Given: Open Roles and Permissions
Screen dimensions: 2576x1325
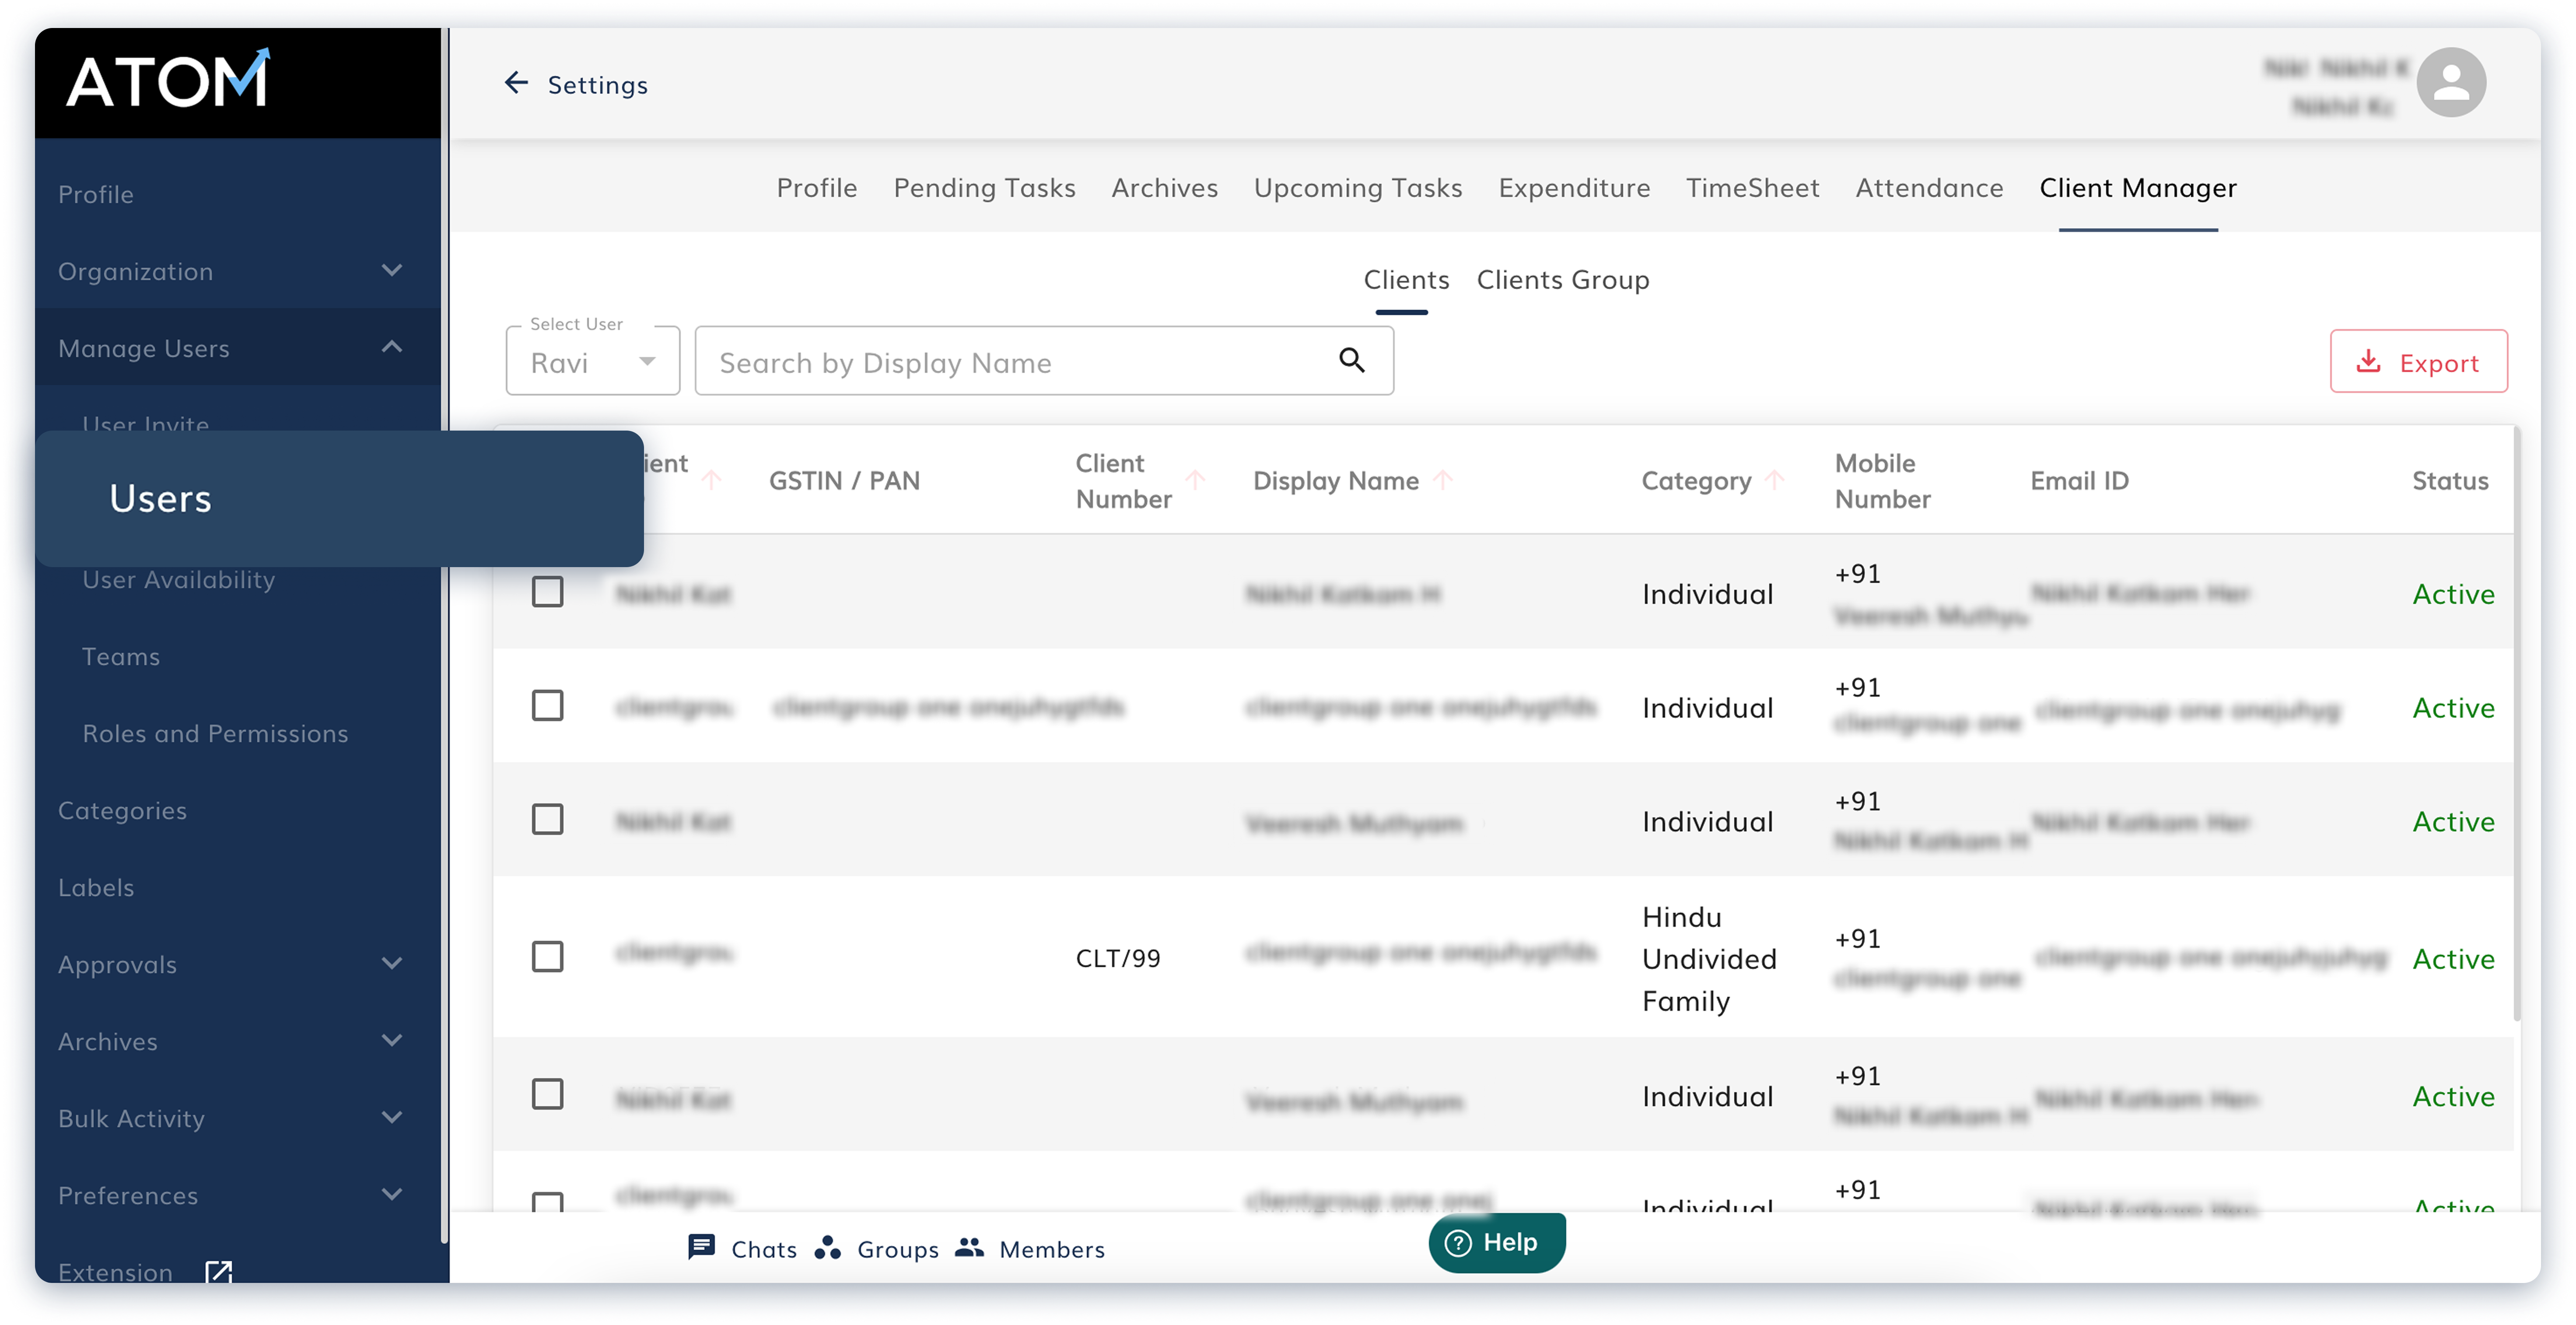Looking at the screenshot, I should 215,733.
